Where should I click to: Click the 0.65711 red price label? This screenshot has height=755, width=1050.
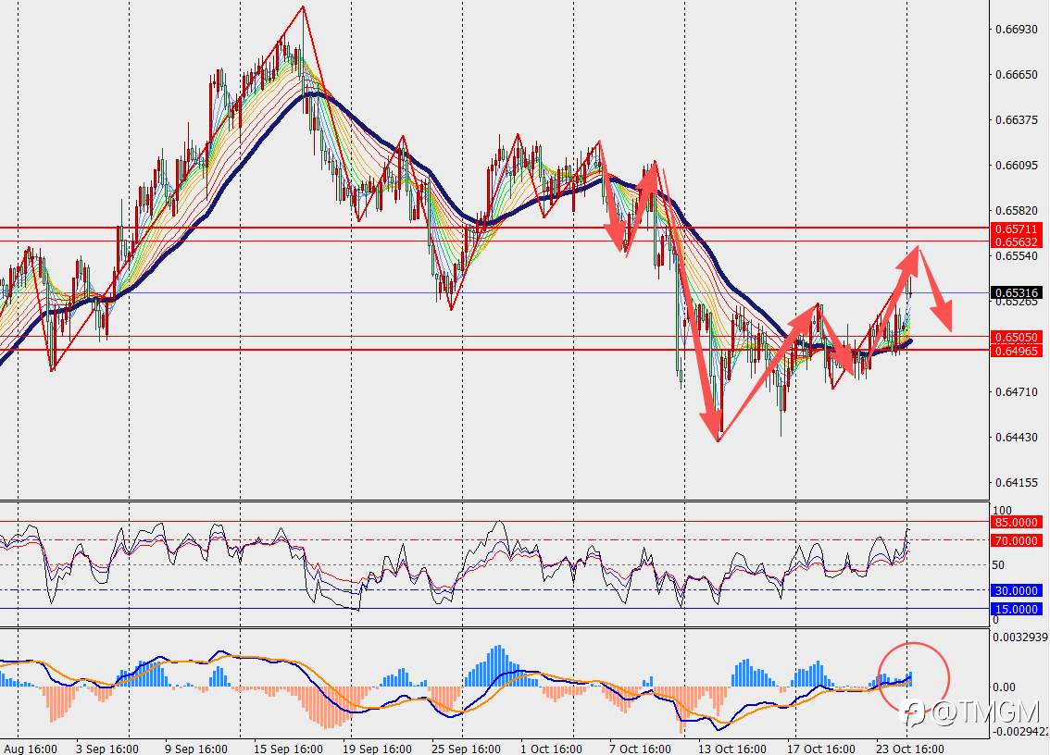point(1016,229)
